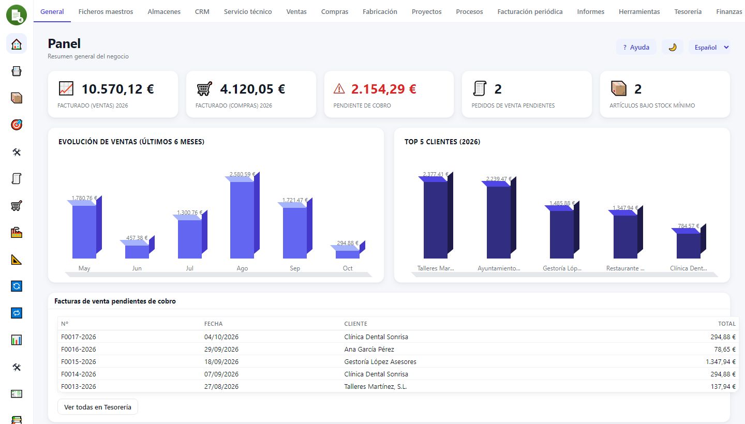Select the Informes menu
The height and width of the screenshot is (424, 745).
click(x=591, y=11)
